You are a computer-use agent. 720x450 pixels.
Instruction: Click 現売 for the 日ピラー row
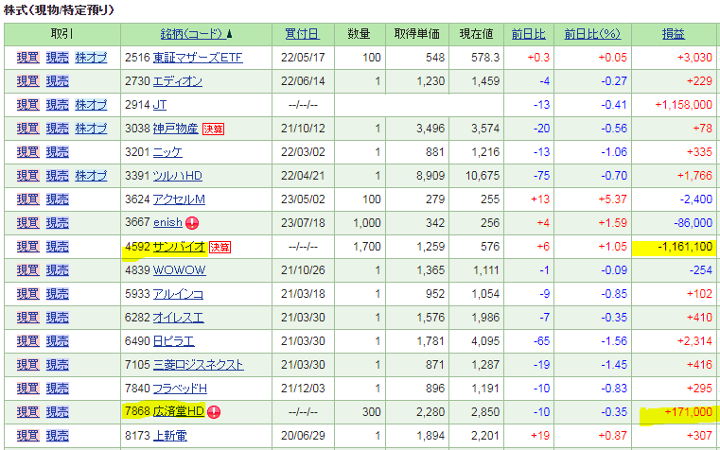coord(58,341)
